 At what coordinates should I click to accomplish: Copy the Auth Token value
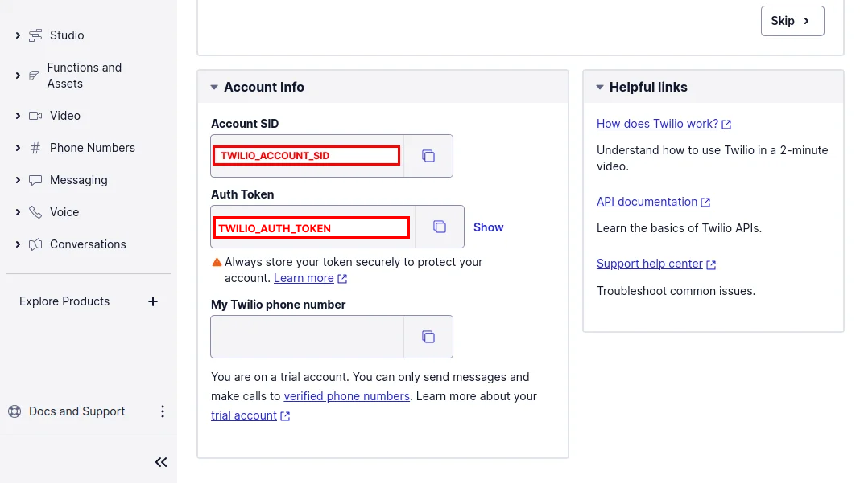(x=440, y=227)
